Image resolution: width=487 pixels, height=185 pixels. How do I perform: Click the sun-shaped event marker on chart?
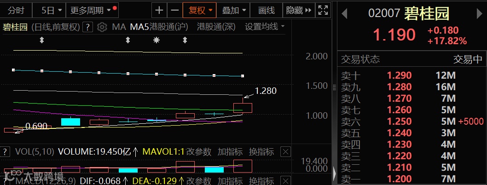click(156, 40)
